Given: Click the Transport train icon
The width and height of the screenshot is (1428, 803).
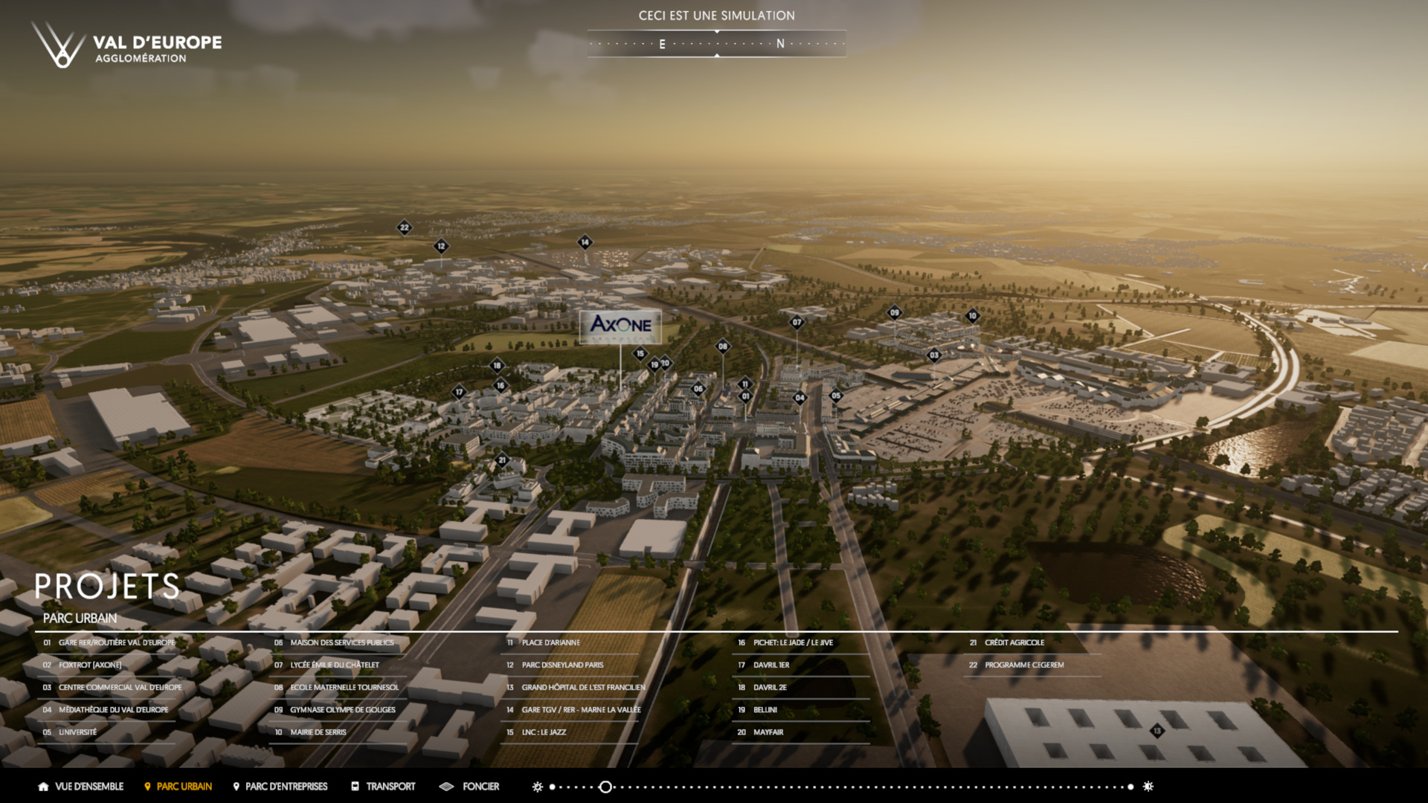Looking at the screenshot, I should point(355,787).
